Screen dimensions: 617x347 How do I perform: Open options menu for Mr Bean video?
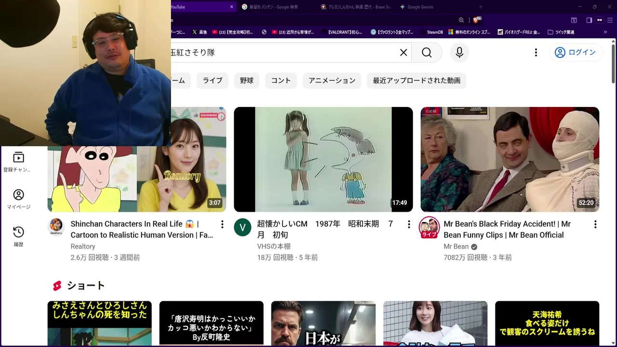[x=595, y=224]
